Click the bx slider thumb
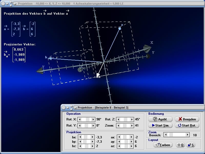The height and width of the screenshot is (154, 205). coord(86,137)
